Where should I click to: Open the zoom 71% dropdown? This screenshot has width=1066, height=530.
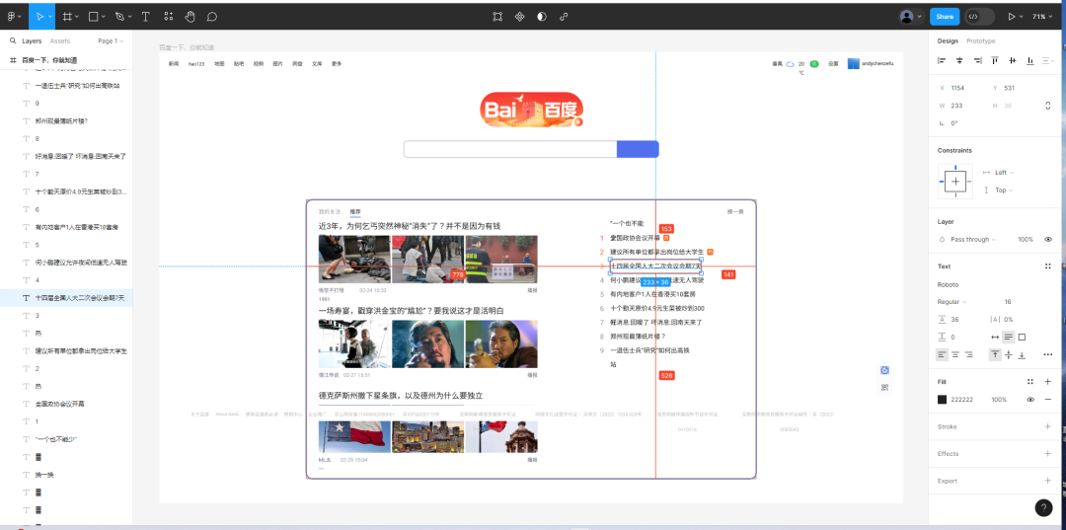1043,17
